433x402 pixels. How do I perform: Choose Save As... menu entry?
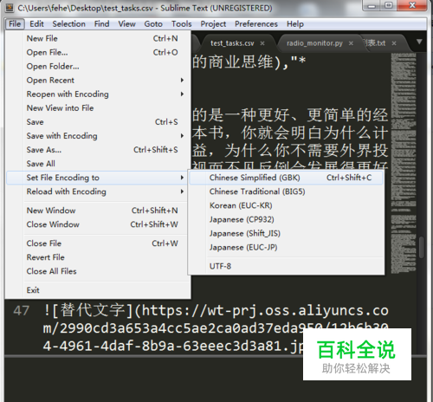(x=98, y=150)
